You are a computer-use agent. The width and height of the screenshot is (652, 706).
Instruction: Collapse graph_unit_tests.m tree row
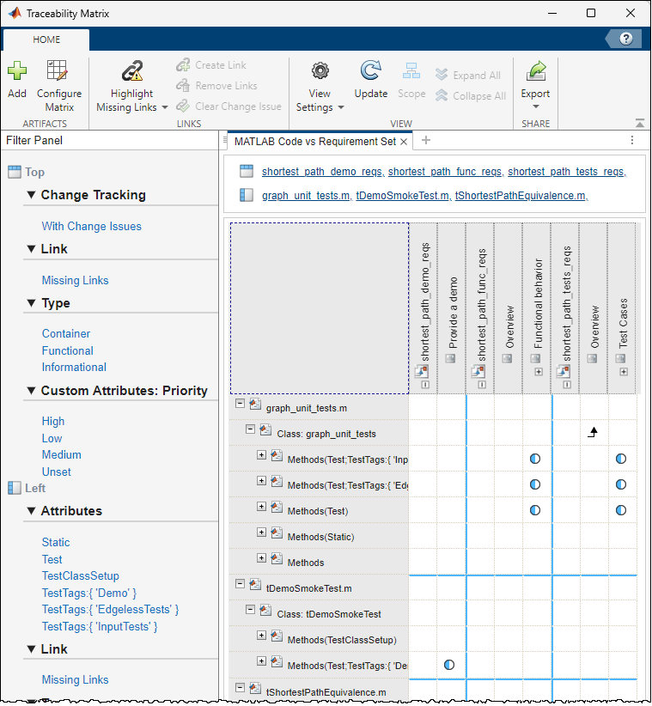coord(240,403)
